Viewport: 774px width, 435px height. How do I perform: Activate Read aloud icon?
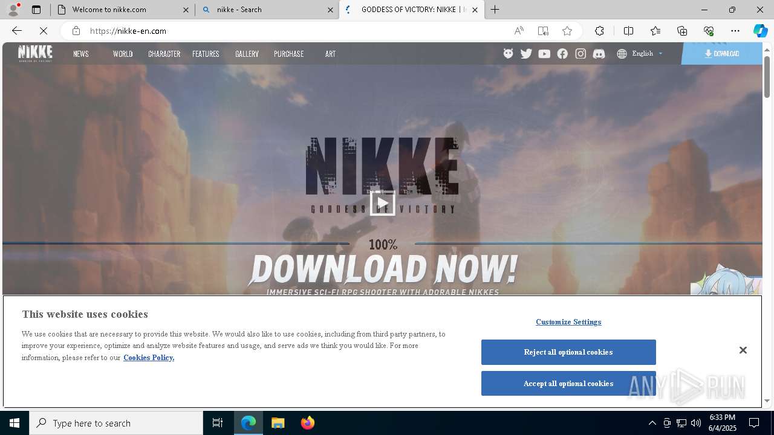(x=519, y=31)
